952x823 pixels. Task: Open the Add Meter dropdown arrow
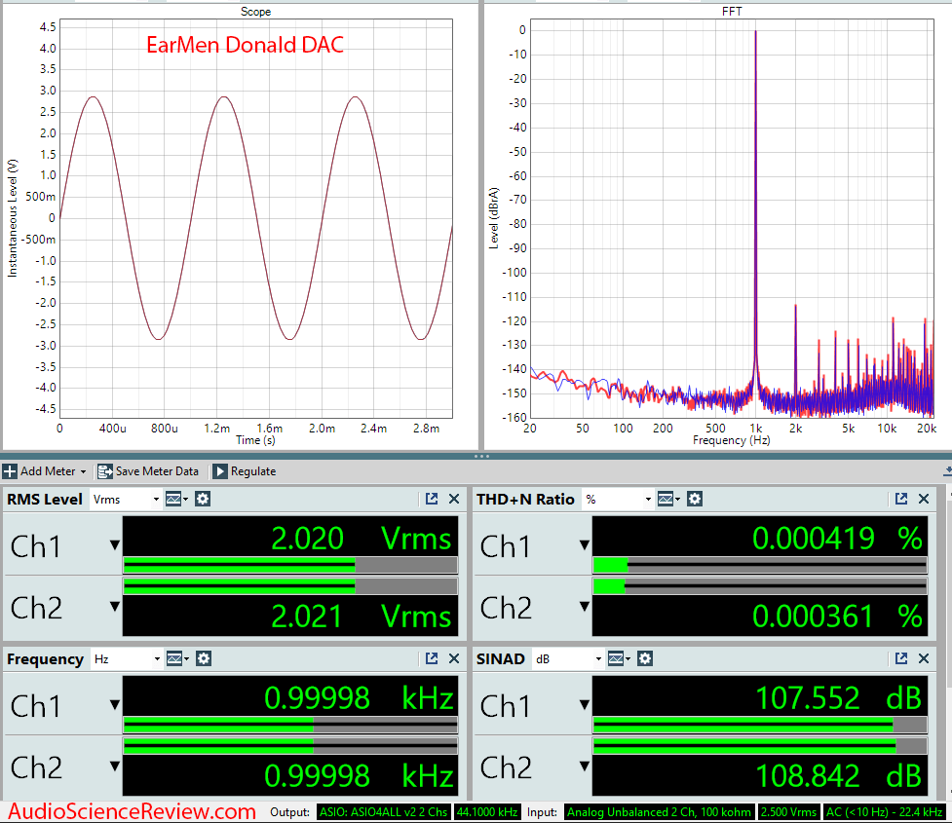pyautogui.click(x=83, y=471)
